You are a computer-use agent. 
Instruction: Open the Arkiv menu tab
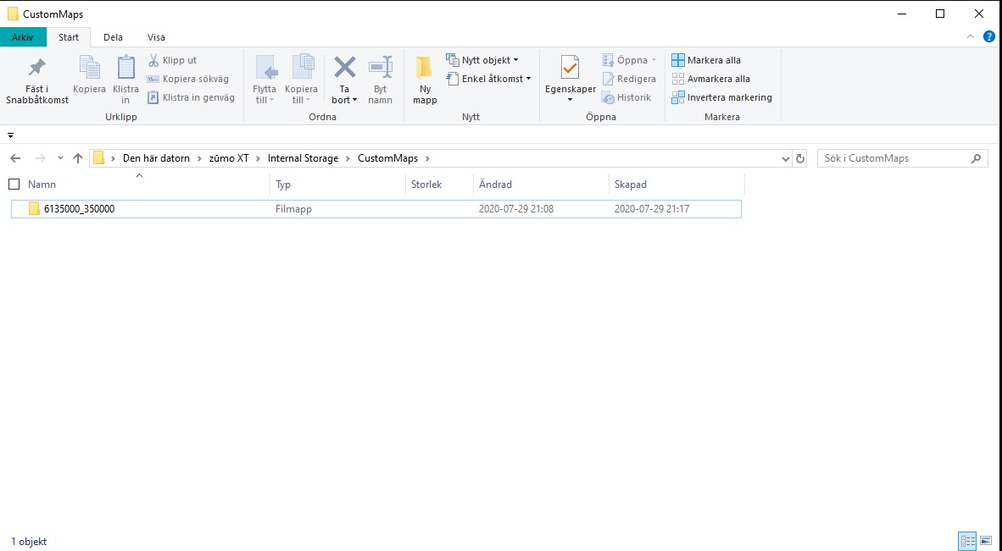tap(23, 37)
